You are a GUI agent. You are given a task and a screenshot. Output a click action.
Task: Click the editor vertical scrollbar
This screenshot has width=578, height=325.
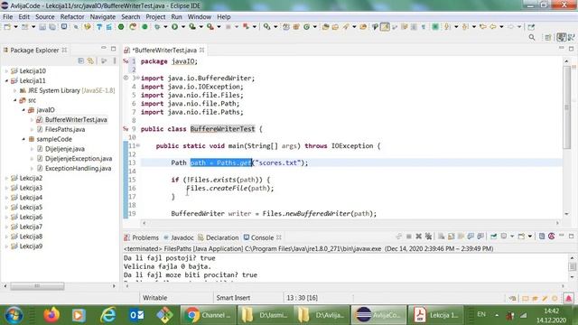[566, 107]
